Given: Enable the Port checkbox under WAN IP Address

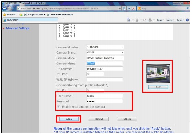Looking at the screenshot, I should coord(58,90).
